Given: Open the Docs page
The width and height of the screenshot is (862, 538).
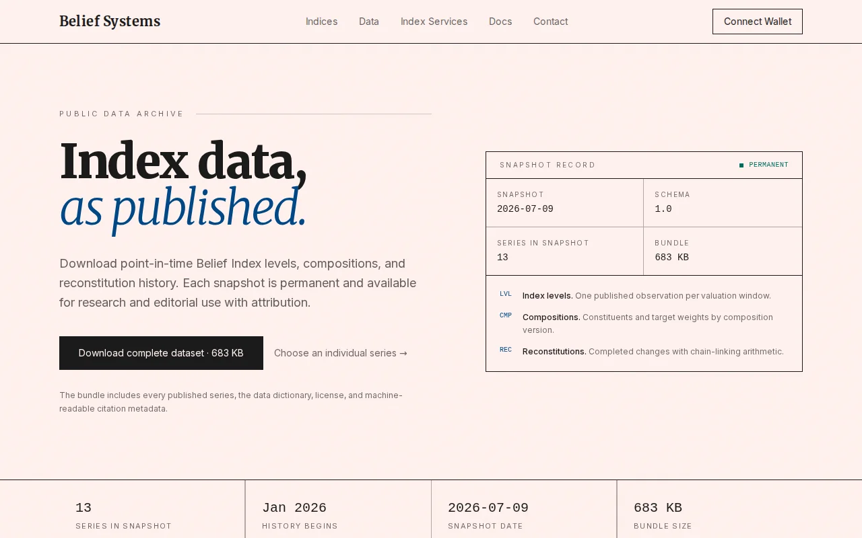Looking at the screenshot, I should [x=500, y=22].
